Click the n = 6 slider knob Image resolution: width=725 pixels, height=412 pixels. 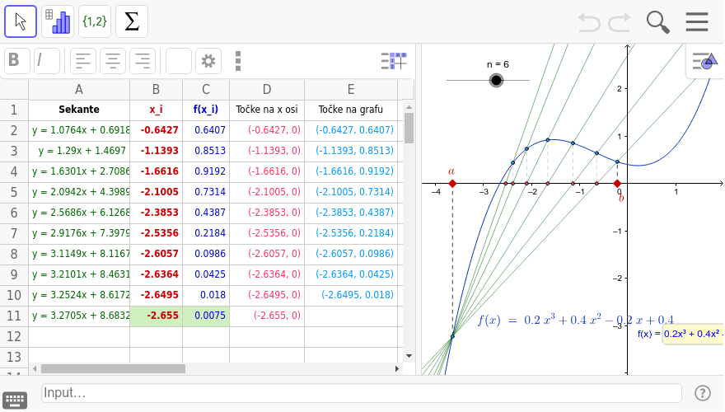[496, 81]
